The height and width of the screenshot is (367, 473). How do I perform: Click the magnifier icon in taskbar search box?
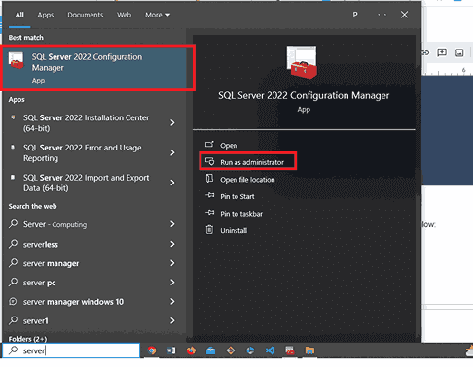coord(13,350)
